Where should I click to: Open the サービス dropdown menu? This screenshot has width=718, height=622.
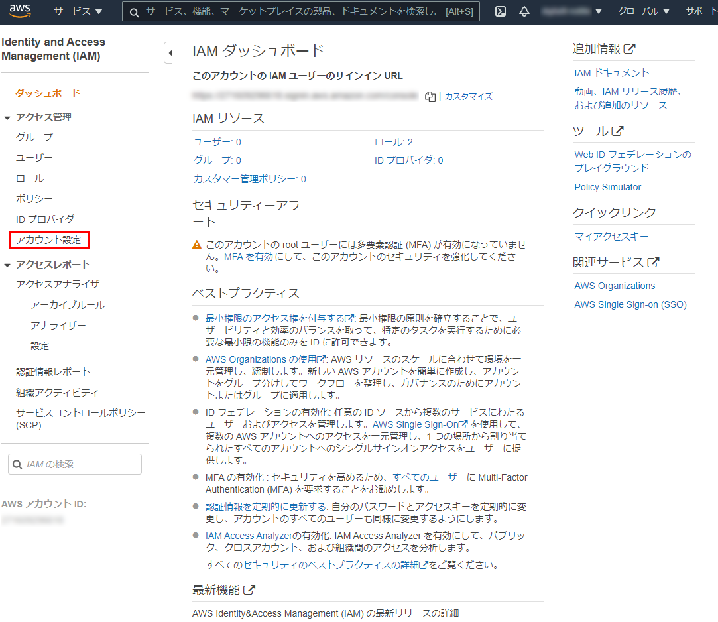coord(78,11)
